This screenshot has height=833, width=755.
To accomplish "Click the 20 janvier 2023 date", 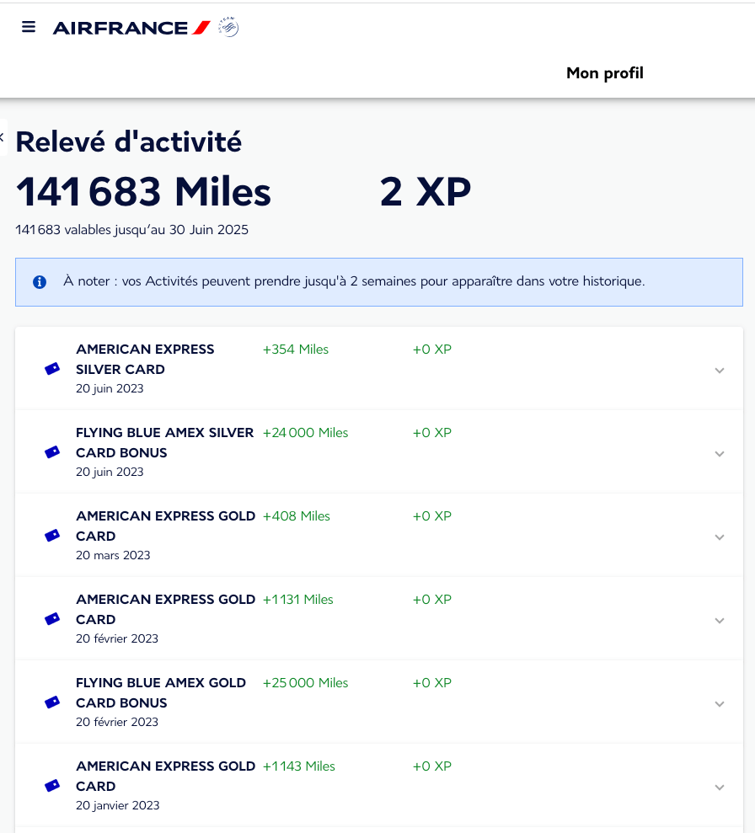I will [x=117, y=805].
